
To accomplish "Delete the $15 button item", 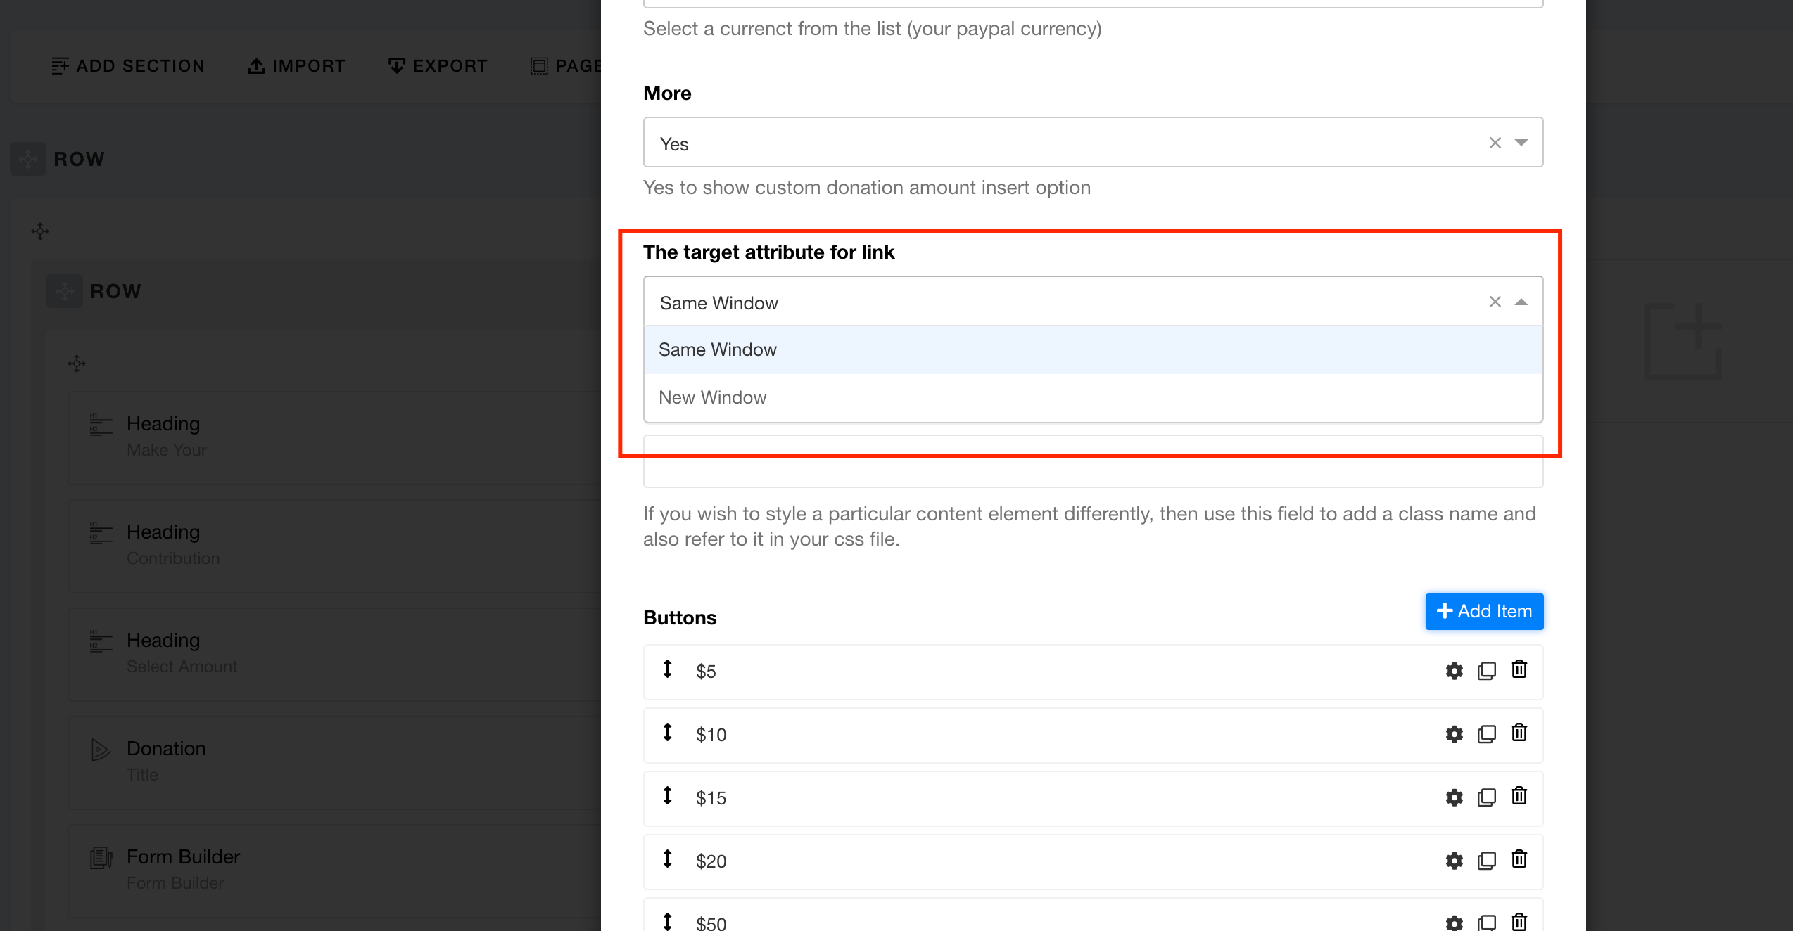I will pyautogui.click(x=1519, y=796).
